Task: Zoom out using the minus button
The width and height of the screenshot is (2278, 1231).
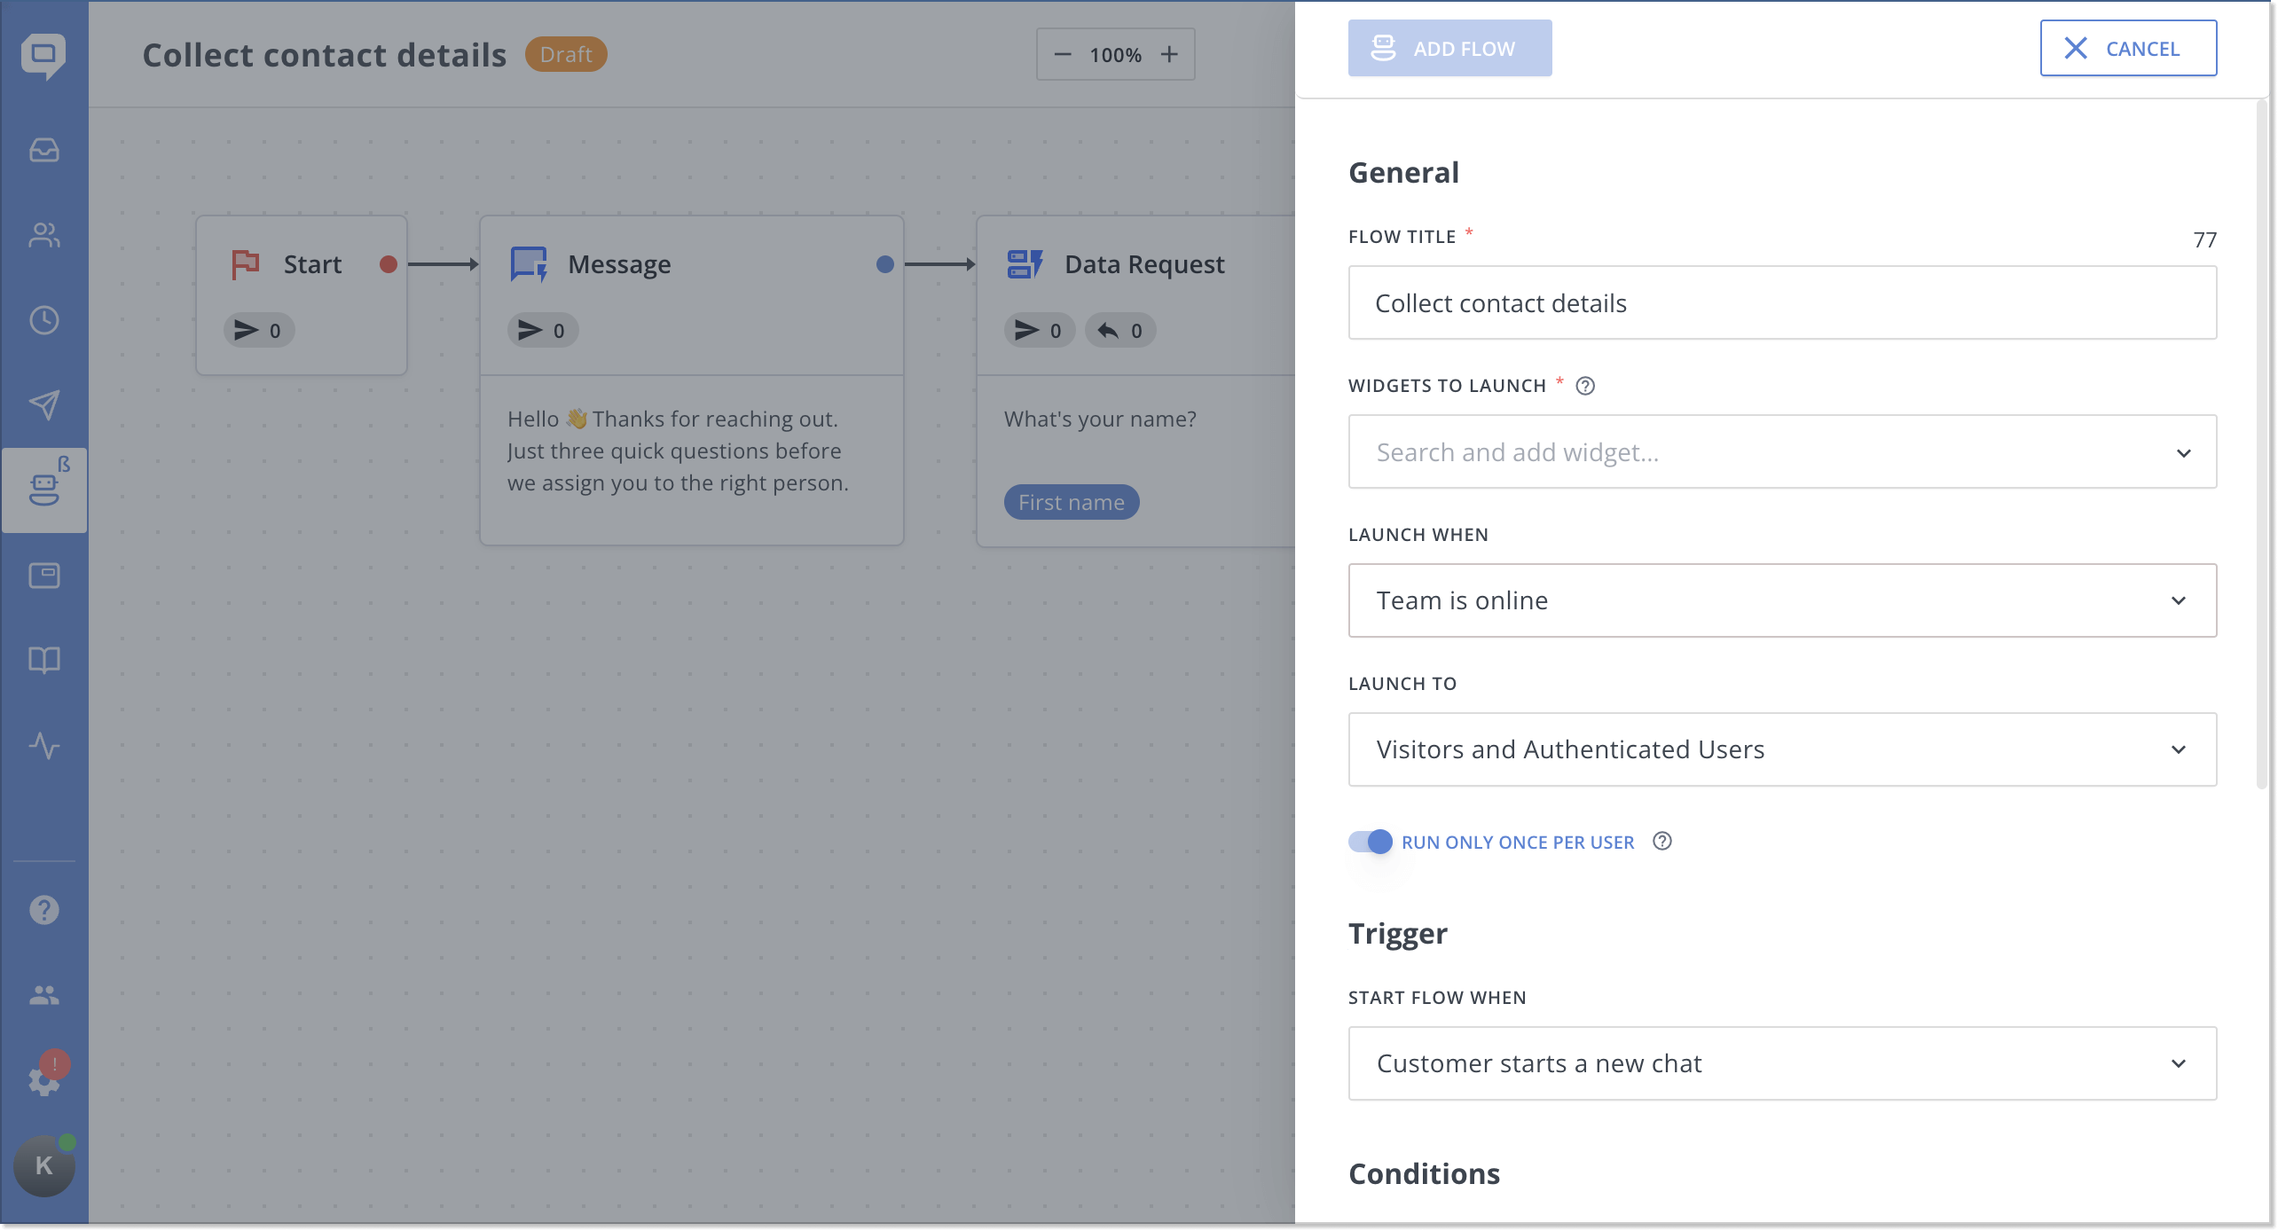Action: tap(1063, 53)
